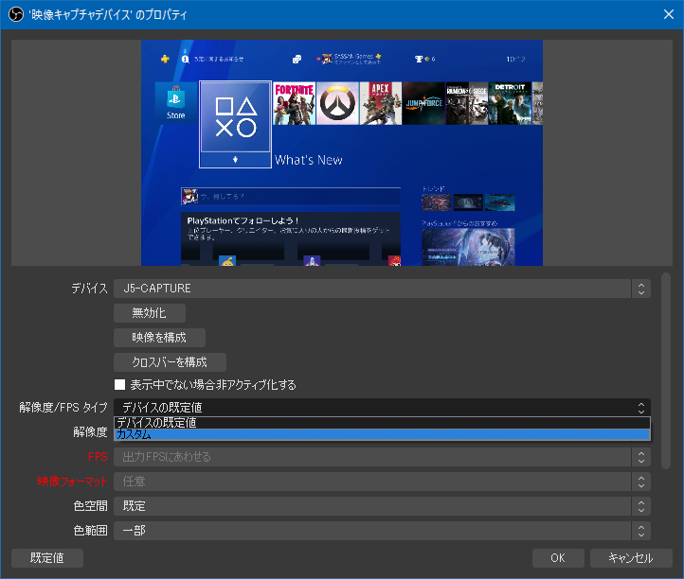The height and width of the screenshot is (579, 684).
Task: Click the arrows on 色空間 dropdown
Action: (x=641, y=506)
